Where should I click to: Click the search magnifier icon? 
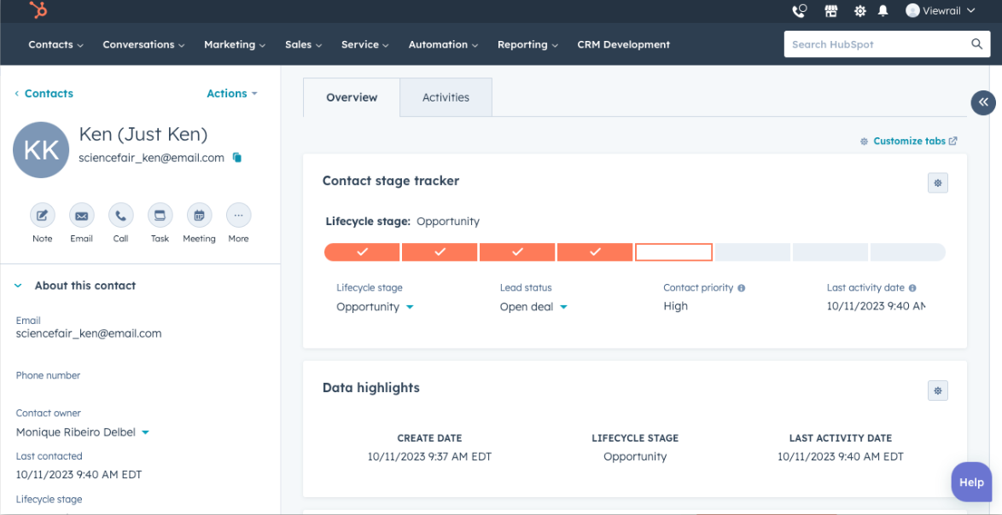pyautogui.click(x=976, y=44)
